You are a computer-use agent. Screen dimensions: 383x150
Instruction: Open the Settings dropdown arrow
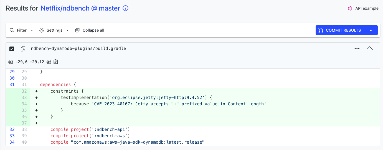tap(67, 30)
